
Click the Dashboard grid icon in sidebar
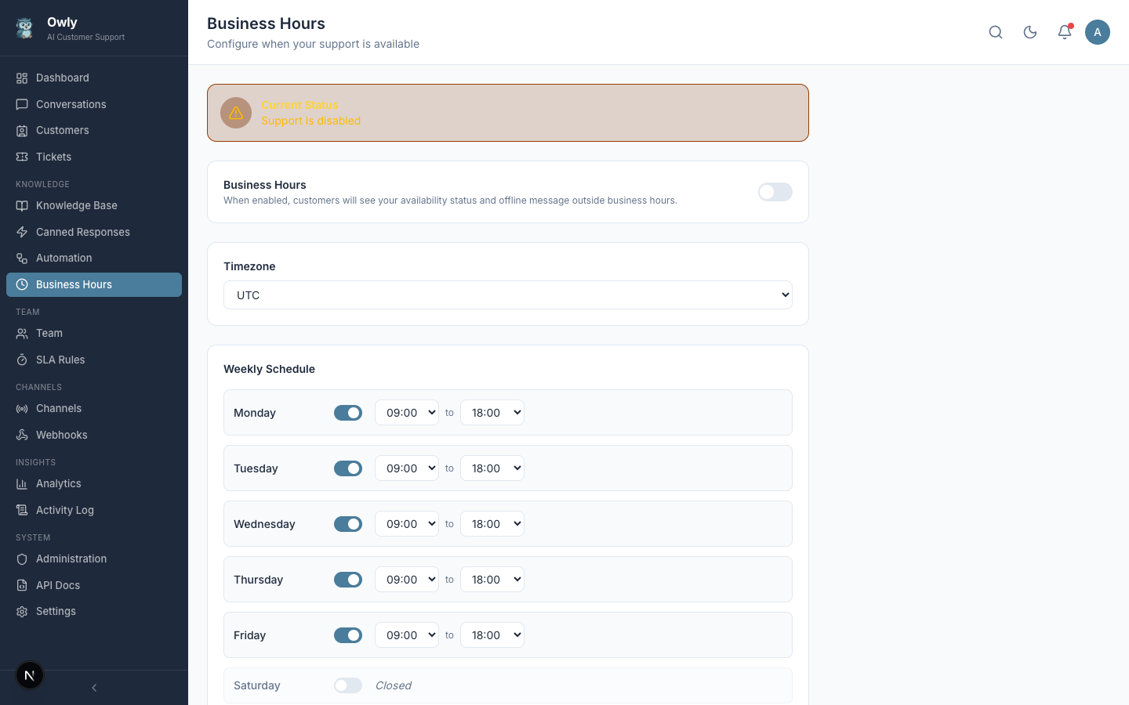22,78
